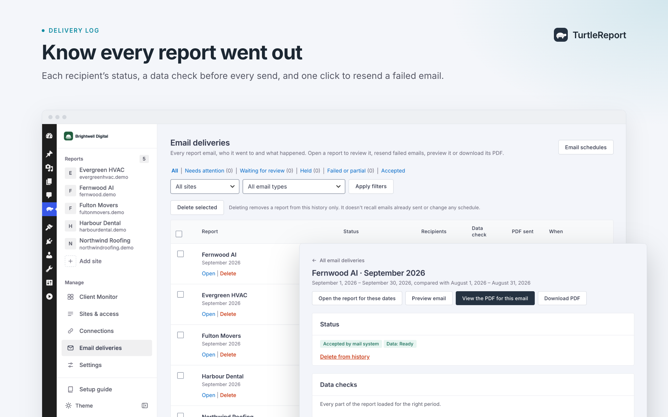This screenshot has height=417, width=668.
Task: Check the Fernwood AI row checkbox
Action: [x=180, y=254]
